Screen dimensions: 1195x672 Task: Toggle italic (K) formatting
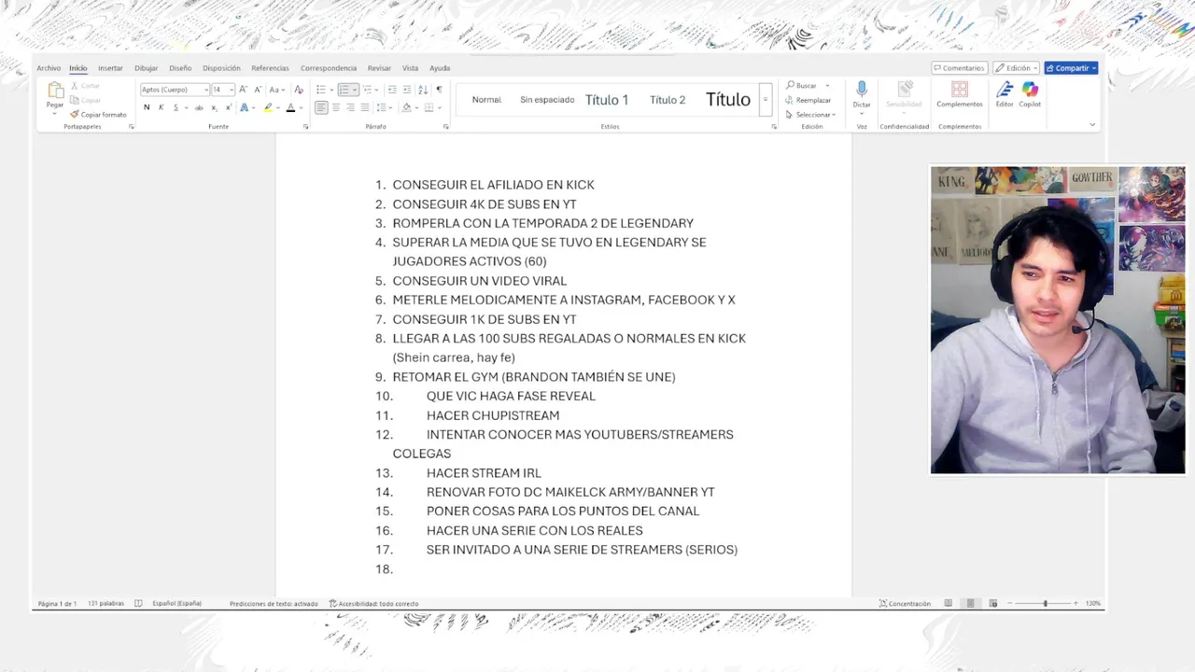162,107
